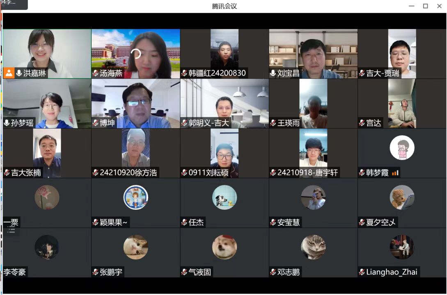This screenshot has width=447, height=295.
Task: Select the grey cat avatar of 邓志鹏
Action: 313,247
